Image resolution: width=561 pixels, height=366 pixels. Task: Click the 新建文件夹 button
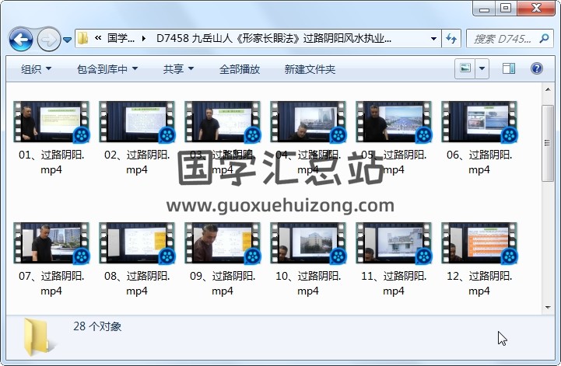coord(310,68)
